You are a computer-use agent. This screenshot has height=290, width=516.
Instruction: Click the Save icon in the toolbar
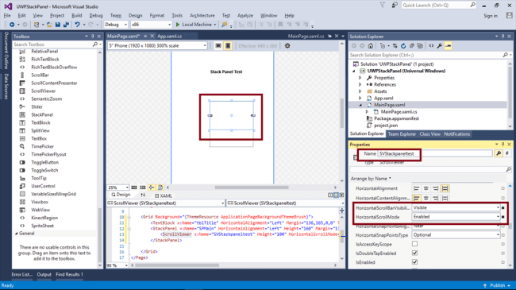click(x=58, y=25)
